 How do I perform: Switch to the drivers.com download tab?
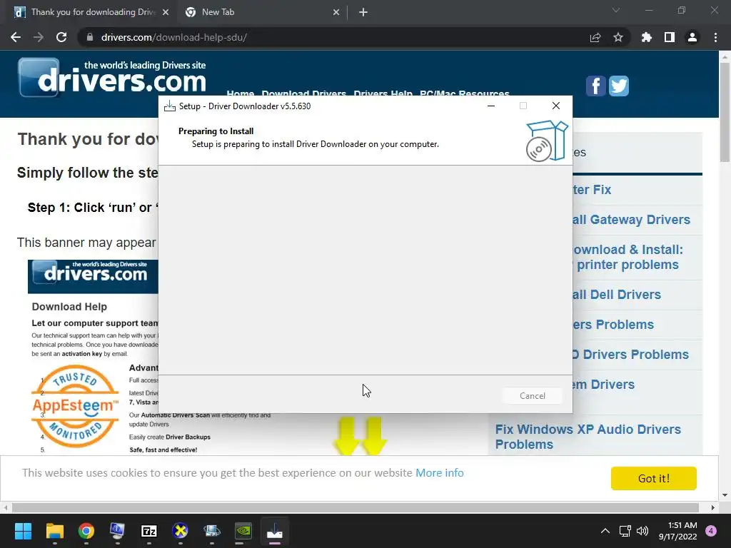(x=91, y=12)
